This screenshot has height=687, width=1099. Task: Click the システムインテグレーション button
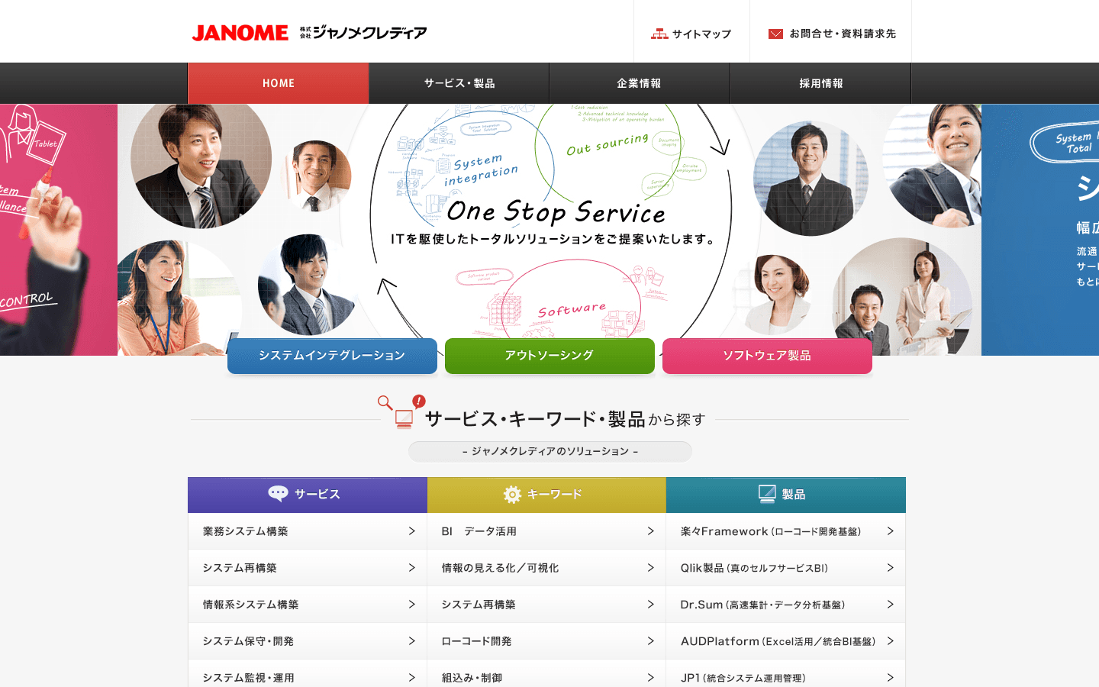[x=332, y=356]
